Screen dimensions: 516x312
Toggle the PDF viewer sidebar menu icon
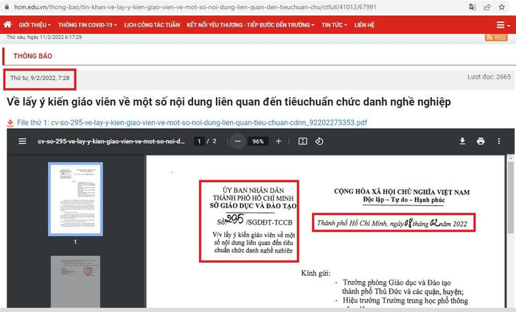pos(22,141)
